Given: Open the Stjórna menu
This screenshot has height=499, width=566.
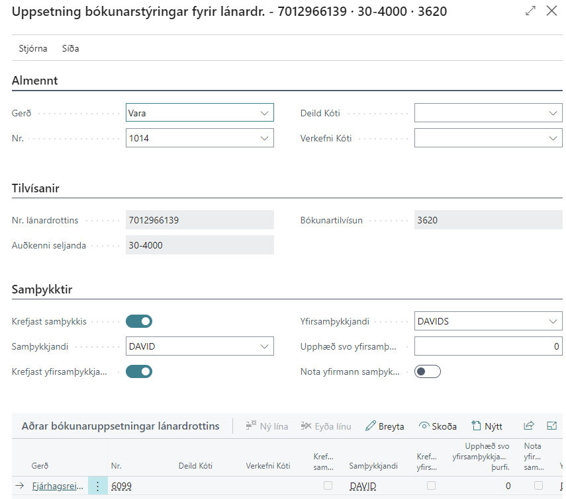Looking at the screenshot, I should (x=33, y=48).
